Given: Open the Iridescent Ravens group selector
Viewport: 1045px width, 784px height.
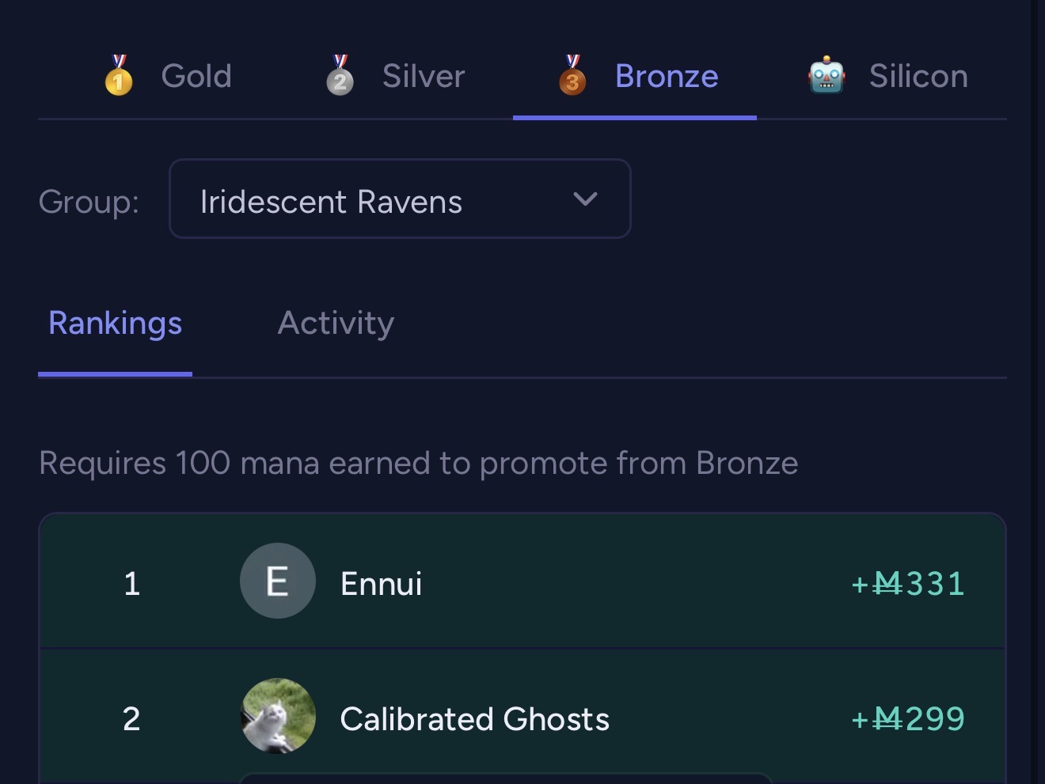Looking at the screenshot, I should point(380,201).
